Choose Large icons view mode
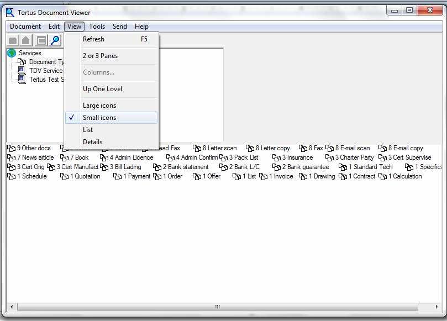447x321 pixels. click(x=111, y=106)
